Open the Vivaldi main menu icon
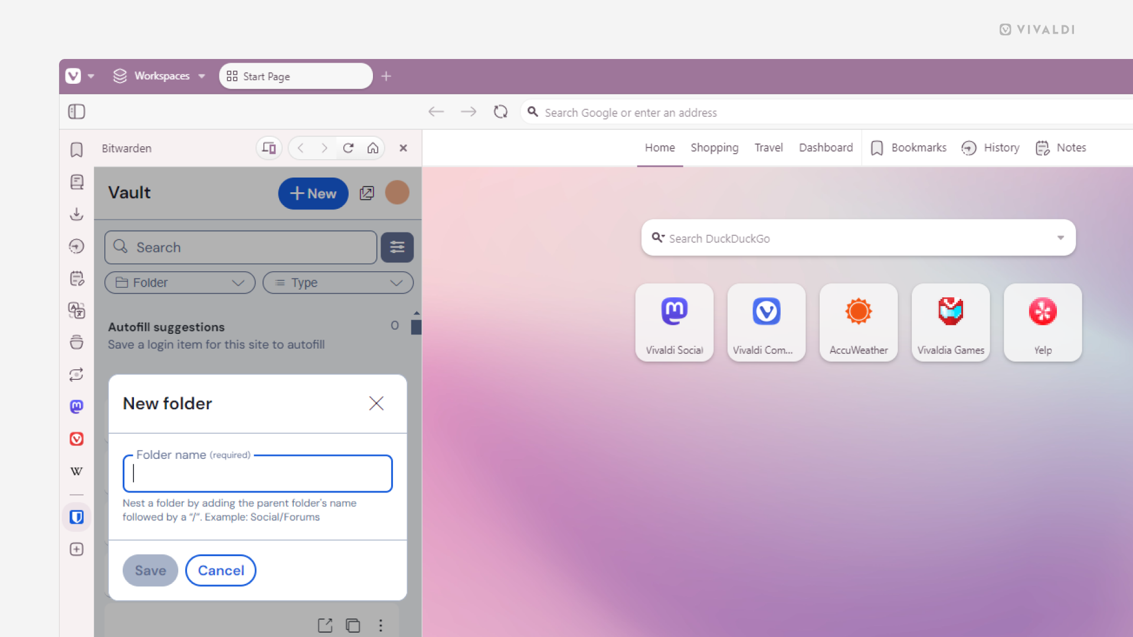 click(73, 76)
